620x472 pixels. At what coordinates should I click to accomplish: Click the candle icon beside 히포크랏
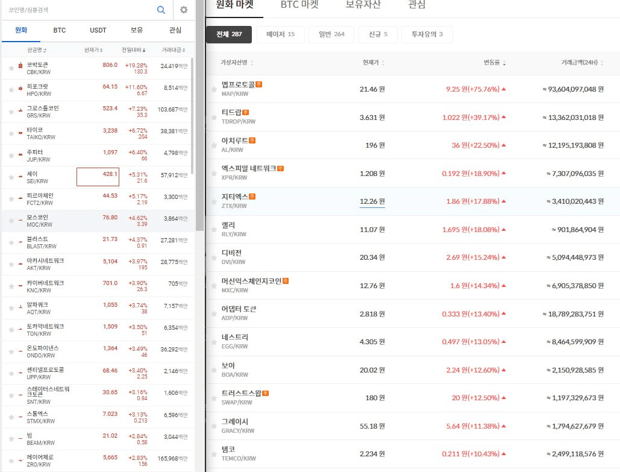(20, 89)
